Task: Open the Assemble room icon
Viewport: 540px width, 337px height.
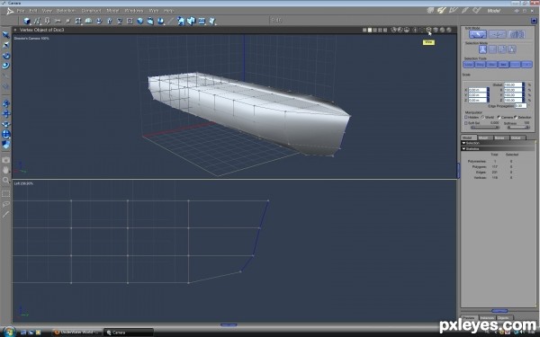Action: point(430,11)
